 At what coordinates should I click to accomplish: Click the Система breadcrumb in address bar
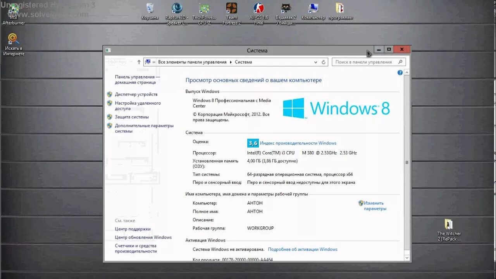pos(243,62)
